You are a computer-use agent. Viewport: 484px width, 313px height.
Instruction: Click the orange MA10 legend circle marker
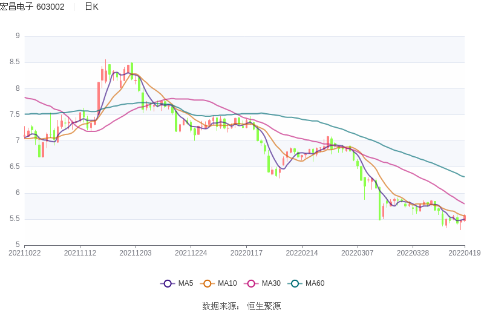point(208,283)
